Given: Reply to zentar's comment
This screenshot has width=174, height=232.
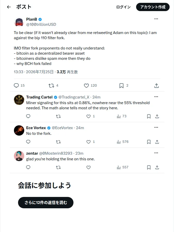Looking at the screenshot, I should 28,167.
